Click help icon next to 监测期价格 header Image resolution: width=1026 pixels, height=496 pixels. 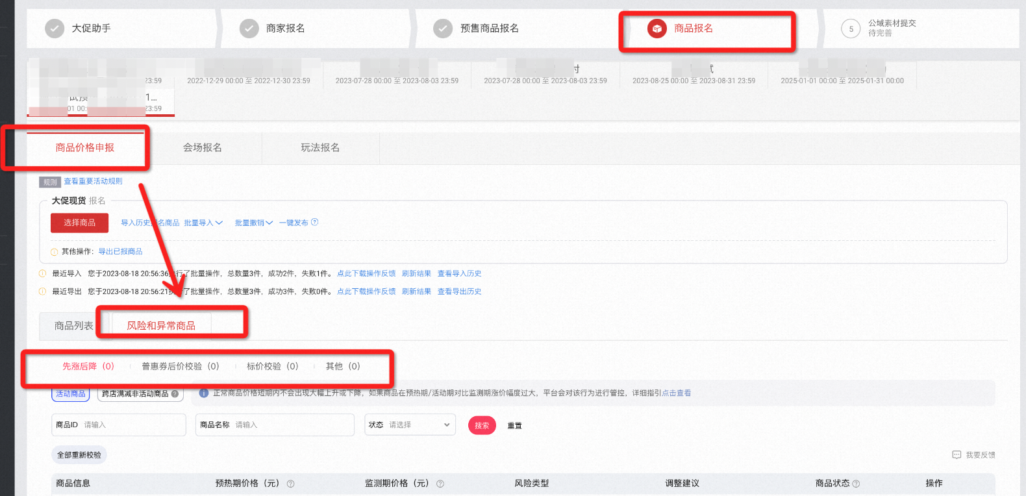tap(440, 484)
